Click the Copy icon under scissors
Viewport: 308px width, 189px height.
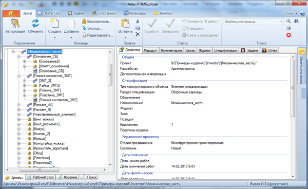pyautogui.click(x=138, y=28)
